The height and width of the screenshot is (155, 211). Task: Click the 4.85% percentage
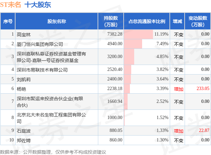coord(163,56)
